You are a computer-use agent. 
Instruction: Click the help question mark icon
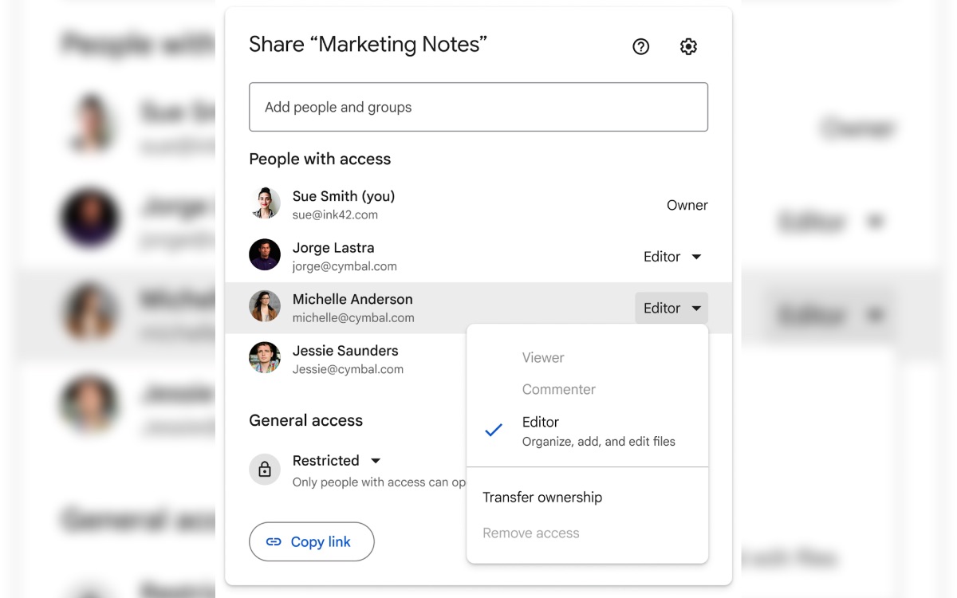coord(640,46)
